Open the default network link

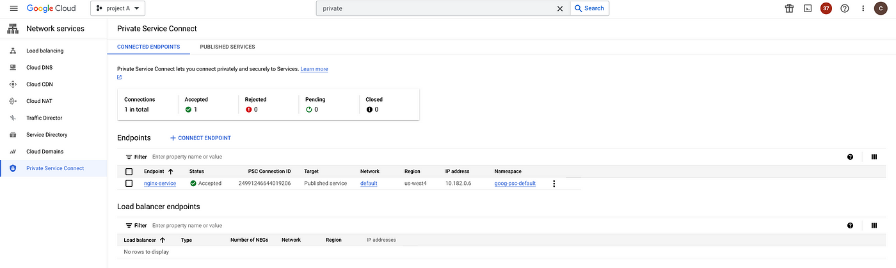tap(369, 184)
